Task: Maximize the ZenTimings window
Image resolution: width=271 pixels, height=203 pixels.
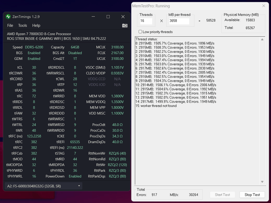Action: point(108,17)
